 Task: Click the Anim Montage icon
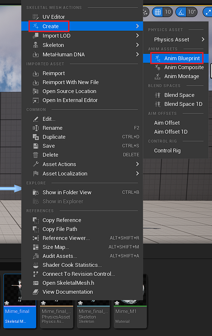[x=158, y=76]
